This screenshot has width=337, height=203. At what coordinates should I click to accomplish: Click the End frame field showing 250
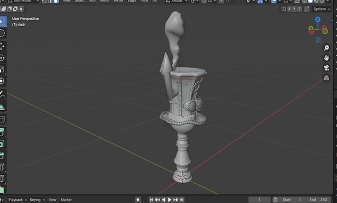pos(318,200)
